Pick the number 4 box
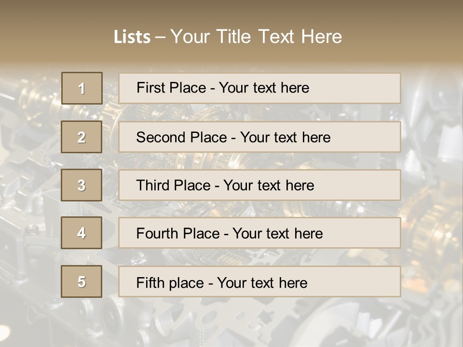Viewport: 463px width, 347px height. pos(82,233)
